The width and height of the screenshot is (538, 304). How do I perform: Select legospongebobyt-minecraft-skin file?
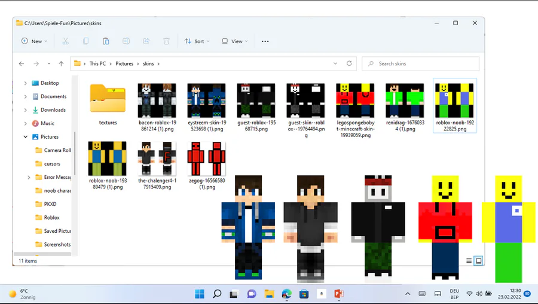pos(355,111)
